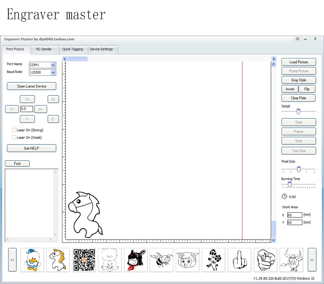Image resolution: width=324 pixels, height=284 pixels.
Task: Toggle the Invert image button
Action: tap(290, 89)
